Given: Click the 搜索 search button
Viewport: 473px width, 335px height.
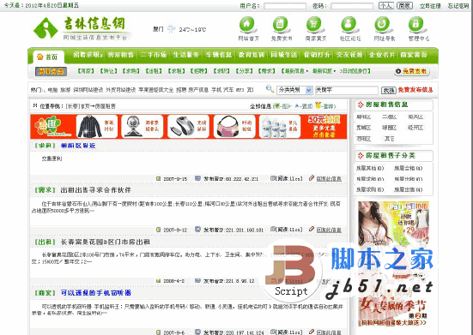Looking at the screenshot, I should pyautogui.click(x=388, y=90).
